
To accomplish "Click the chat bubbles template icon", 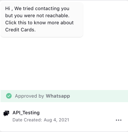I will pos(6,114).
